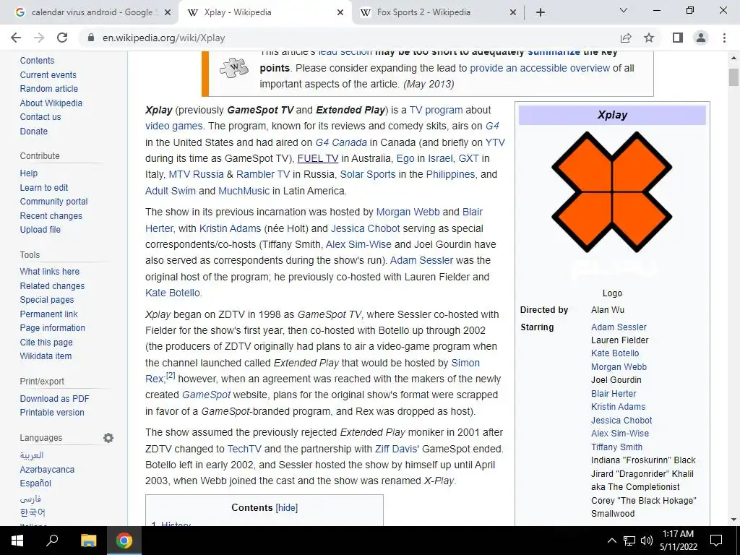740x555 pixels.
Task: Go back to the previous page
Action: (16, 38)
